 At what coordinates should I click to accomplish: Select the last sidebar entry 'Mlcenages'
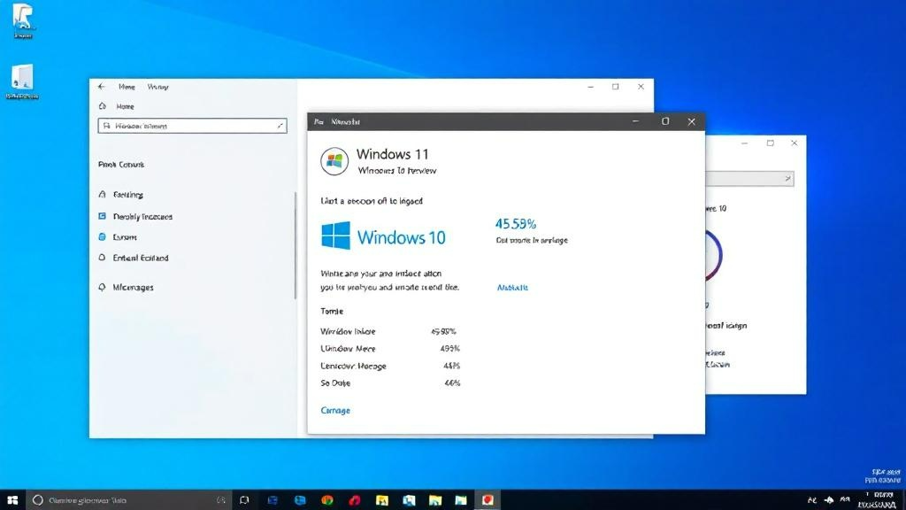pyautogui.click(x=126, y=288)
